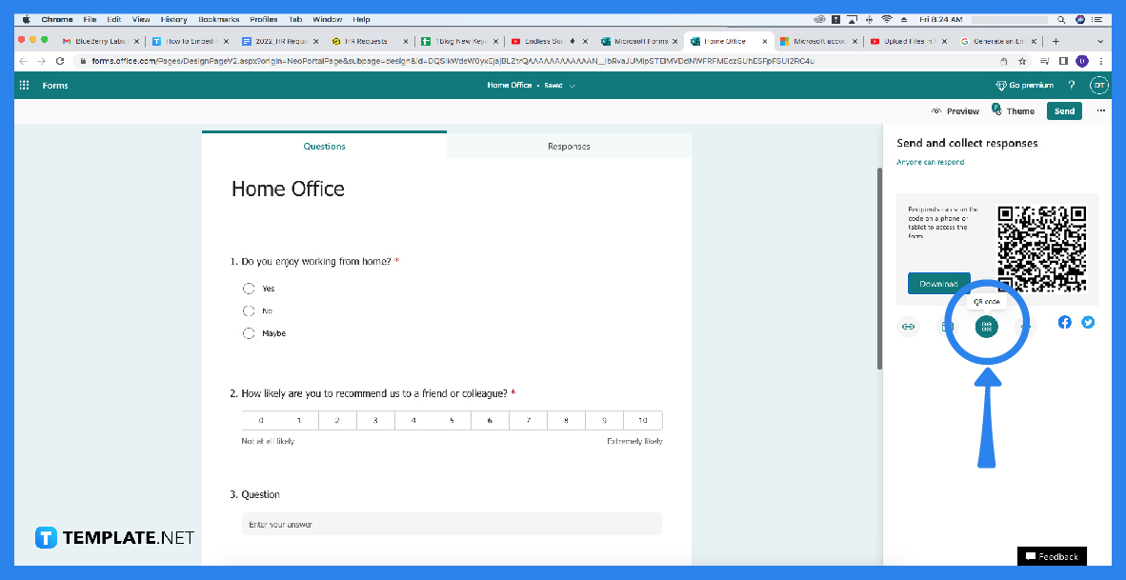Select Maybe for working from home
The height and width of the screenshot is (580, 1126).
[249, 333]
